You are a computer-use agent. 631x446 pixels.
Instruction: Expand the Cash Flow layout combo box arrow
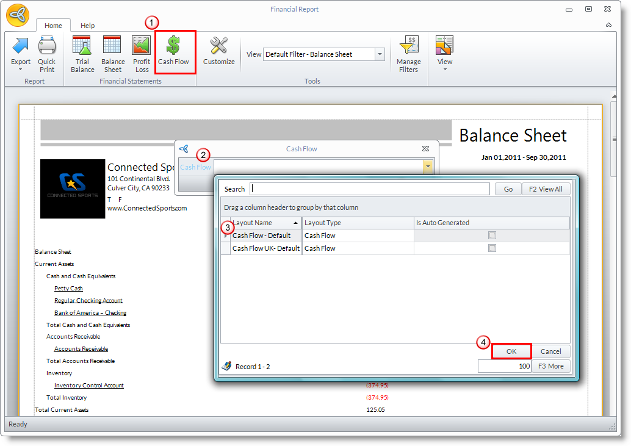427,167
